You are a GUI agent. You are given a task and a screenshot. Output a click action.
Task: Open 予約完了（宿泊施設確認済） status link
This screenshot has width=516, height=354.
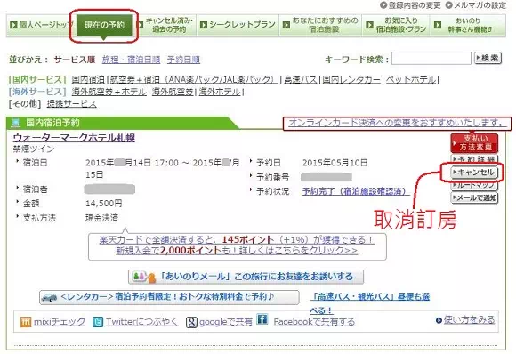(x=356, y=191)
